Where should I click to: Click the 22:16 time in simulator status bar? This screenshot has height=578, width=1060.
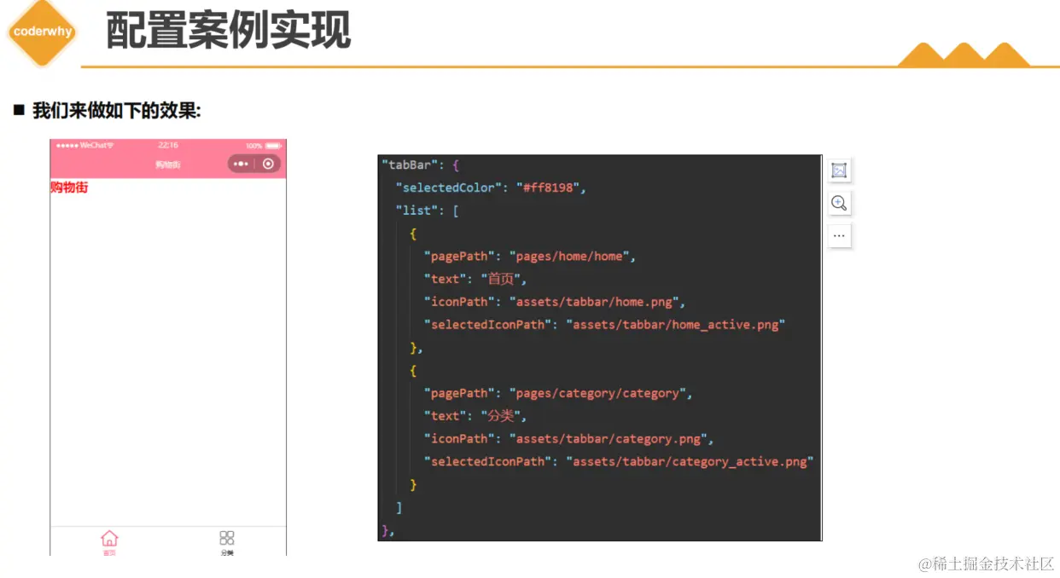pyautogui.click(x=168, y=146)
